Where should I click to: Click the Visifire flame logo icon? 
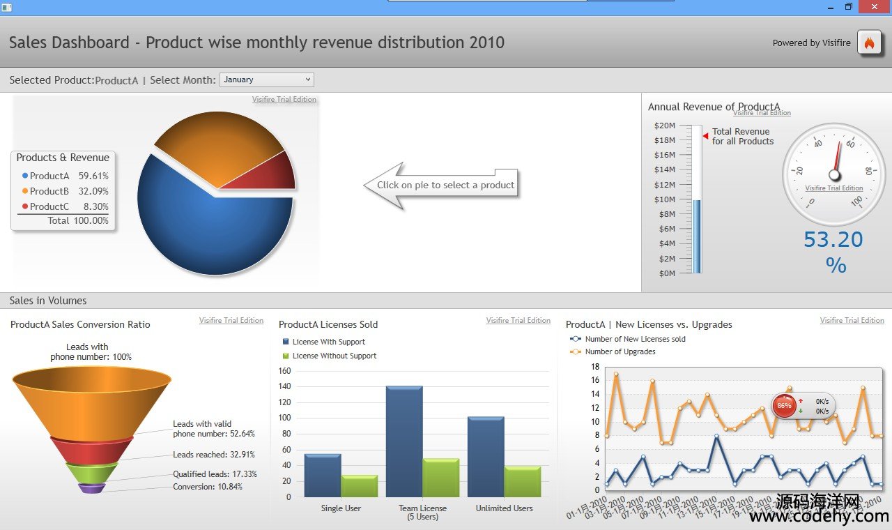869,43
